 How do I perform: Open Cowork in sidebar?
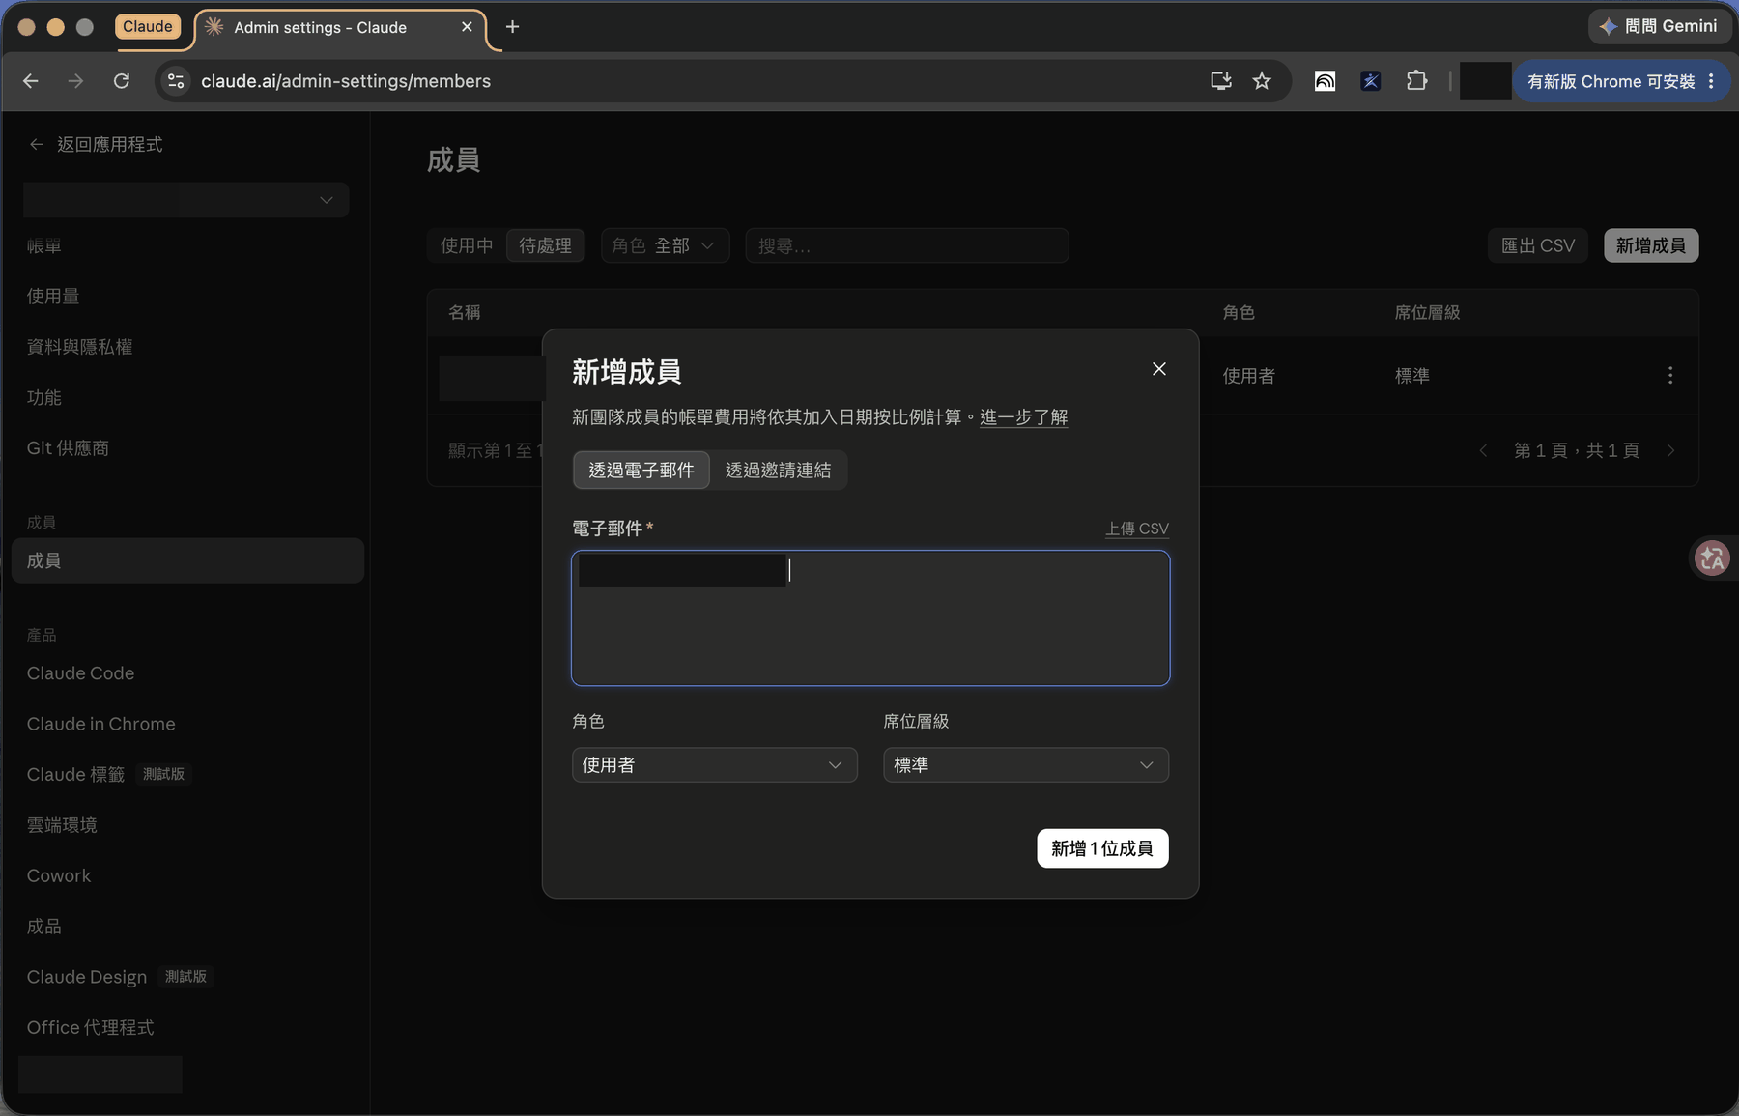[59, 875]
